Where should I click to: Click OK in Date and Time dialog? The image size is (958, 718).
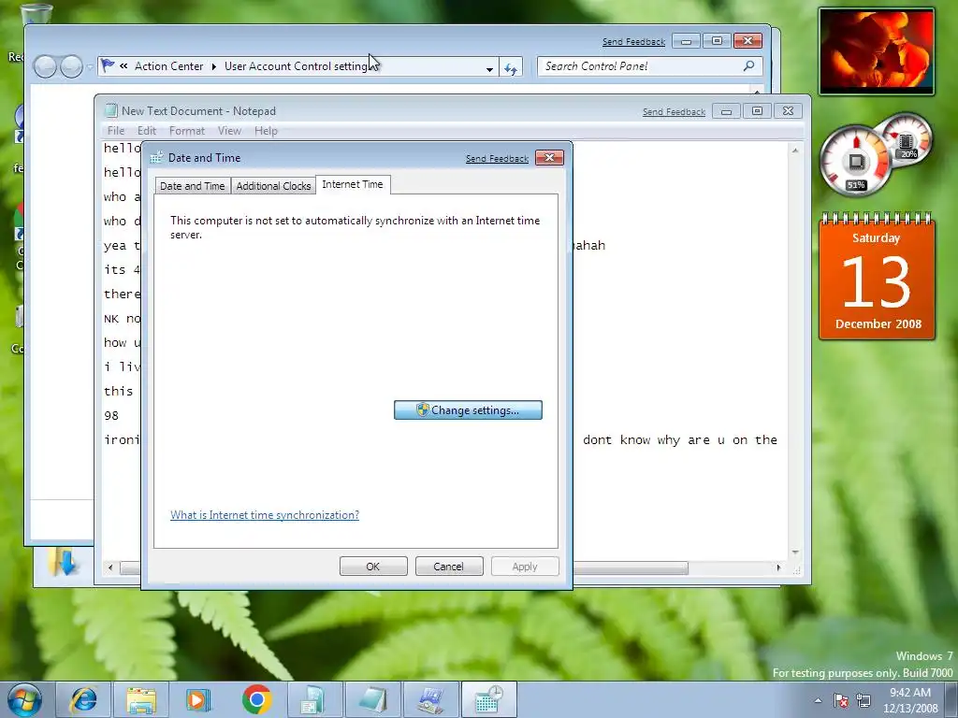[373, 567]
